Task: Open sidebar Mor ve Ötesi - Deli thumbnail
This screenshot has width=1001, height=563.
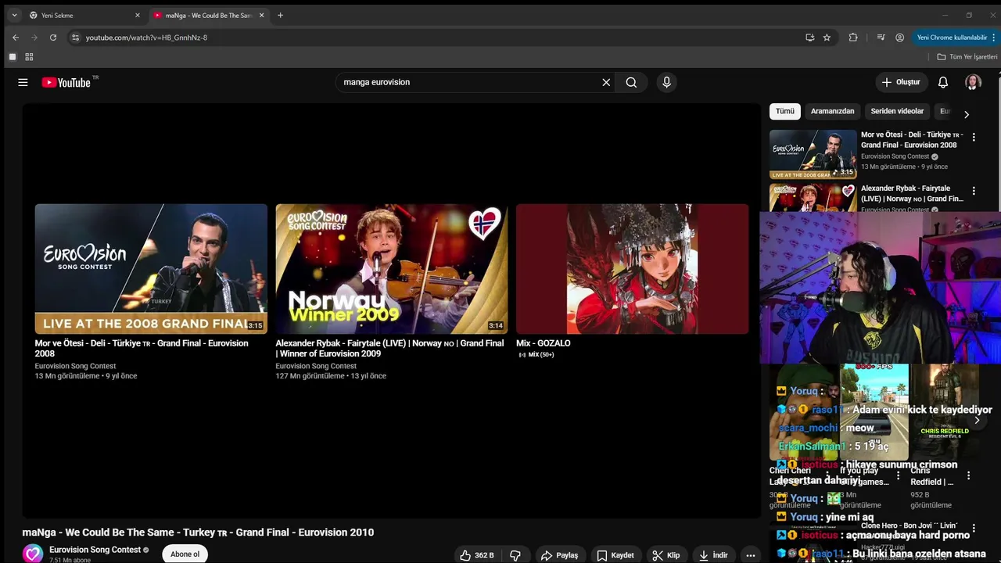Action: pos(813,154)
